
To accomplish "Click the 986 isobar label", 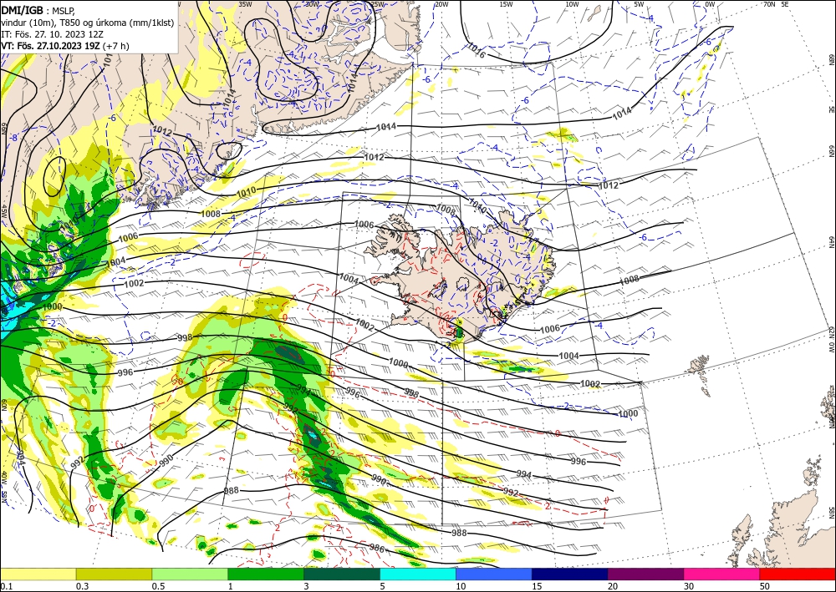I will 376,547.
